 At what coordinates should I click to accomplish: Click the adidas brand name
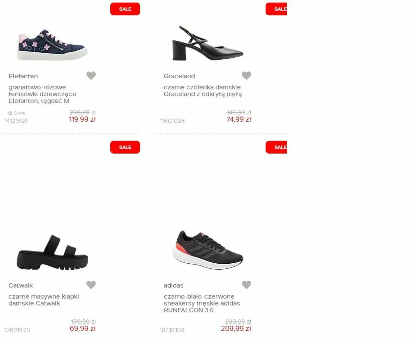coord(173,286)
